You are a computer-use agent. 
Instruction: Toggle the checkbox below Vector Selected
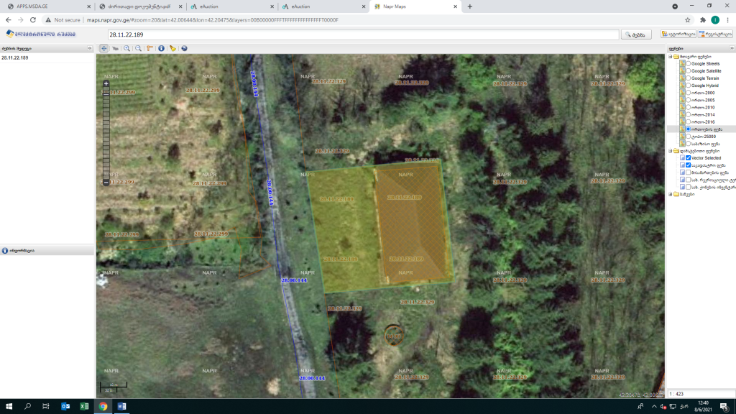pyautogui.click(x=689, y=165)
